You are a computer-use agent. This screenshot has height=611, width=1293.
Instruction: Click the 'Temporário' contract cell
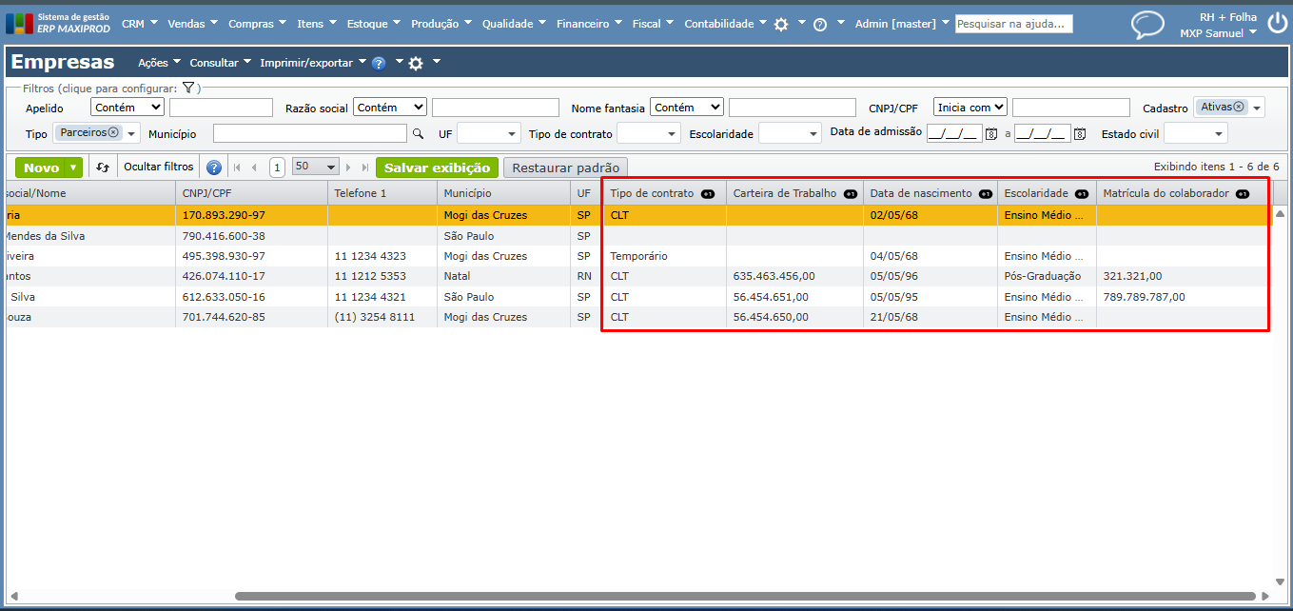[x=665, y=256]
